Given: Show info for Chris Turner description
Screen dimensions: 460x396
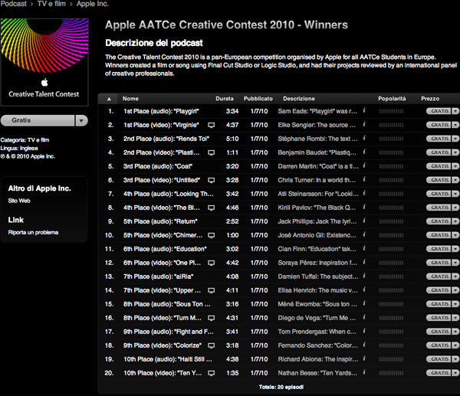Looking at the screenshot, I should tap(364, 179).
